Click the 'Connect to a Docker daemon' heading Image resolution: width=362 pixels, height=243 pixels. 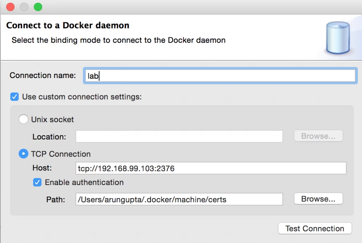pos(68,25)
